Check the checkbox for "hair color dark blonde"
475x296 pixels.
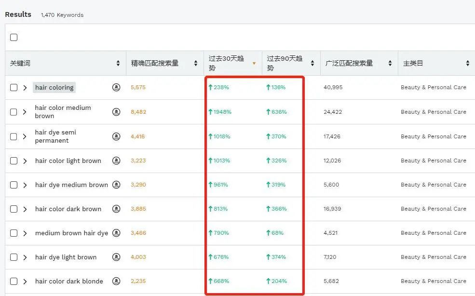coord(14,281)
